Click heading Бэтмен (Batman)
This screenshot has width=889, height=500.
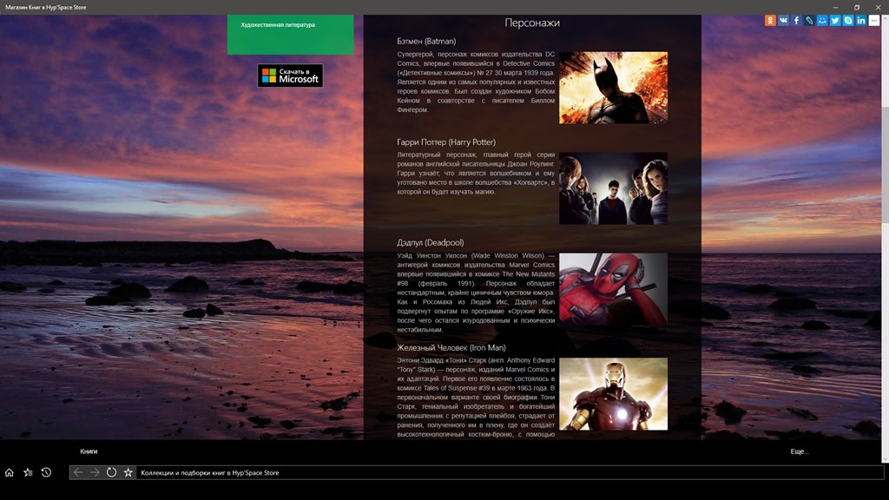(x=425, y=42)
